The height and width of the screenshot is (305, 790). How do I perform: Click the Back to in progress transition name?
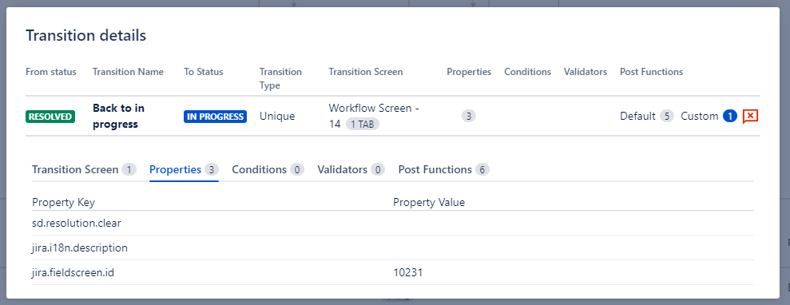click(118, 116)
